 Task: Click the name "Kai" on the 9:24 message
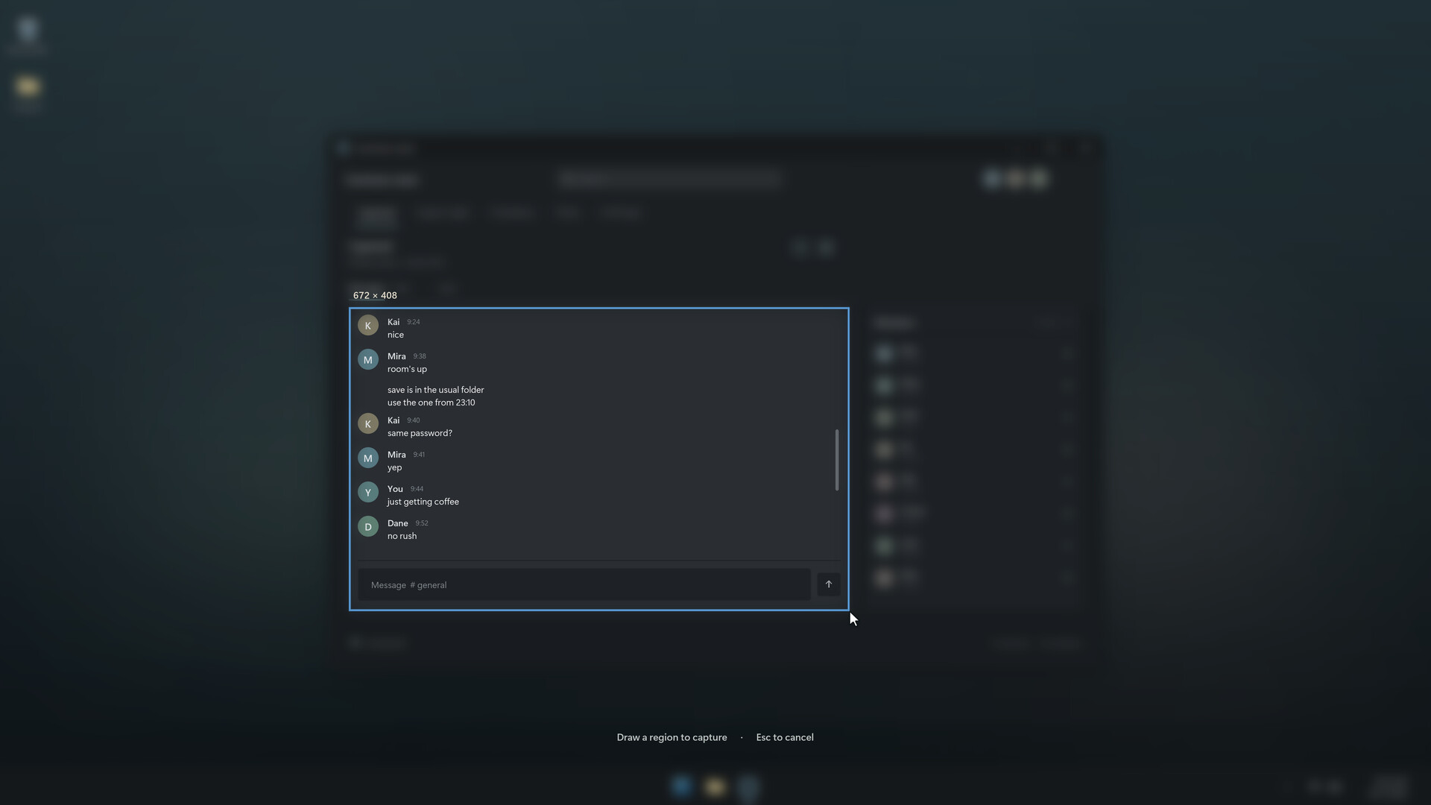394,322
